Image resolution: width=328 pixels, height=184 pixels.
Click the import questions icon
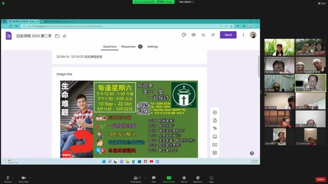click(x=215, y=121)
